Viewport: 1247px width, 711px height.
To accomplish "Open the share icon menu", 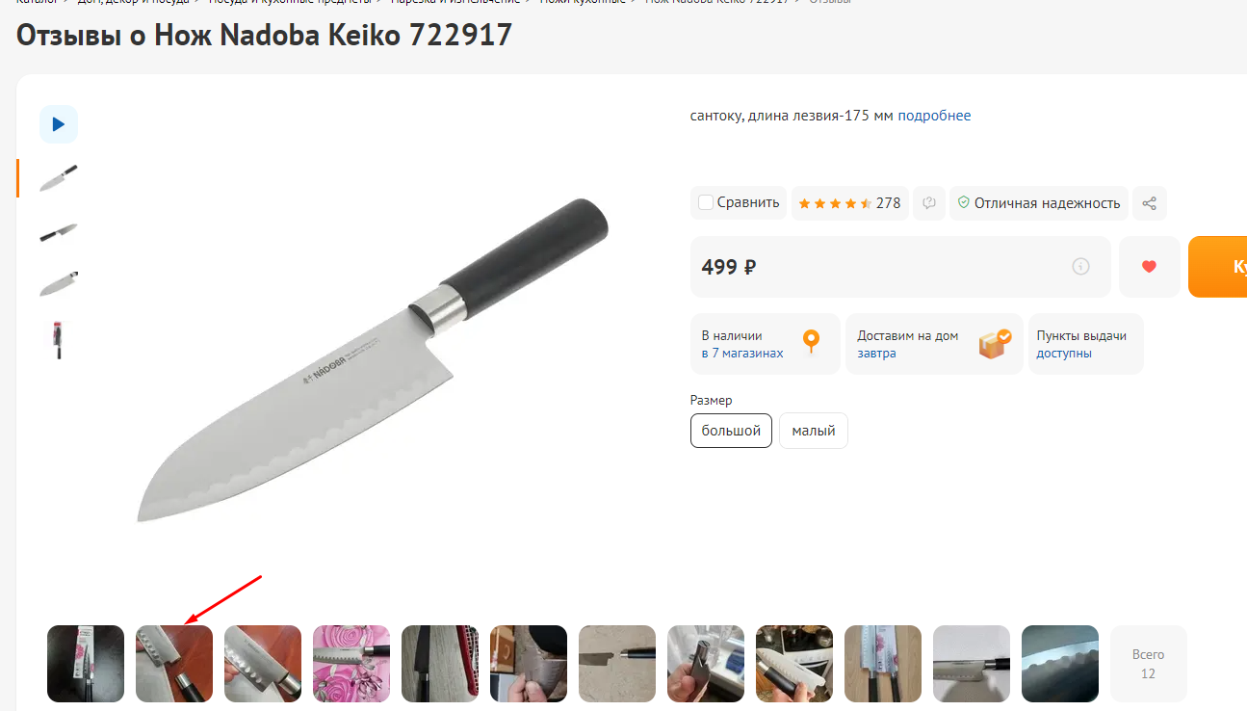I will click(x=1149, y=203).
